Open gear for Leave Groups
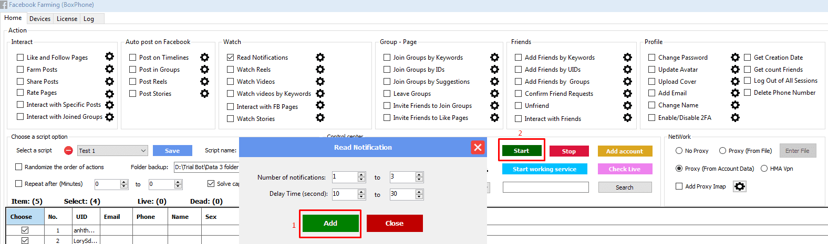828x244 pixels. click(x=494, y=93)
